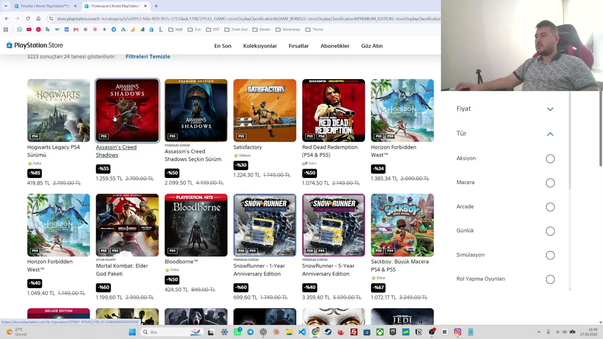Open Visual Studio Code from taskbar

302,332
